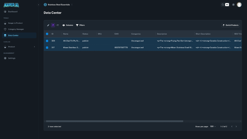Click the Product catalog icon

click(5, 47)
